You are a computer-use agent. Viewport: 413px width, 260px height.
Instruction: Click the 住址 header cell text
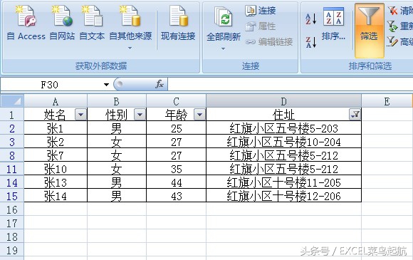283,115
